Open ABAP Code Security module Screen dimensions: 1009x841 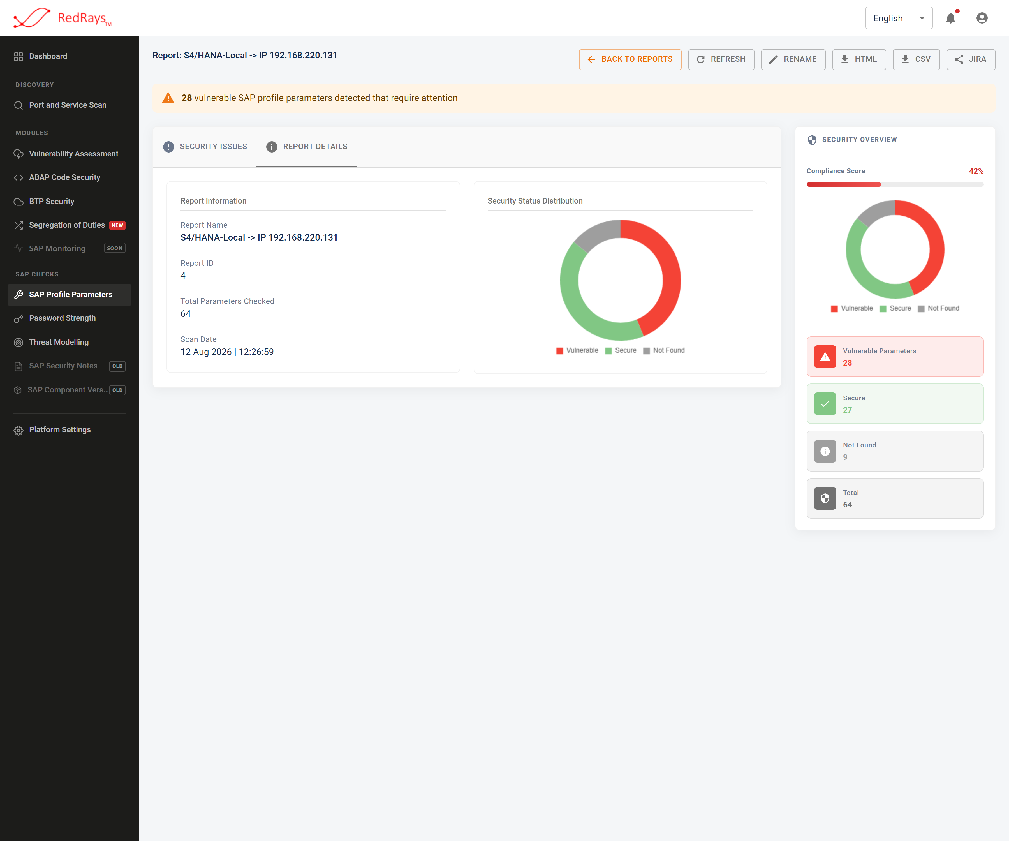pyautogui.click(x=69, y=178)
